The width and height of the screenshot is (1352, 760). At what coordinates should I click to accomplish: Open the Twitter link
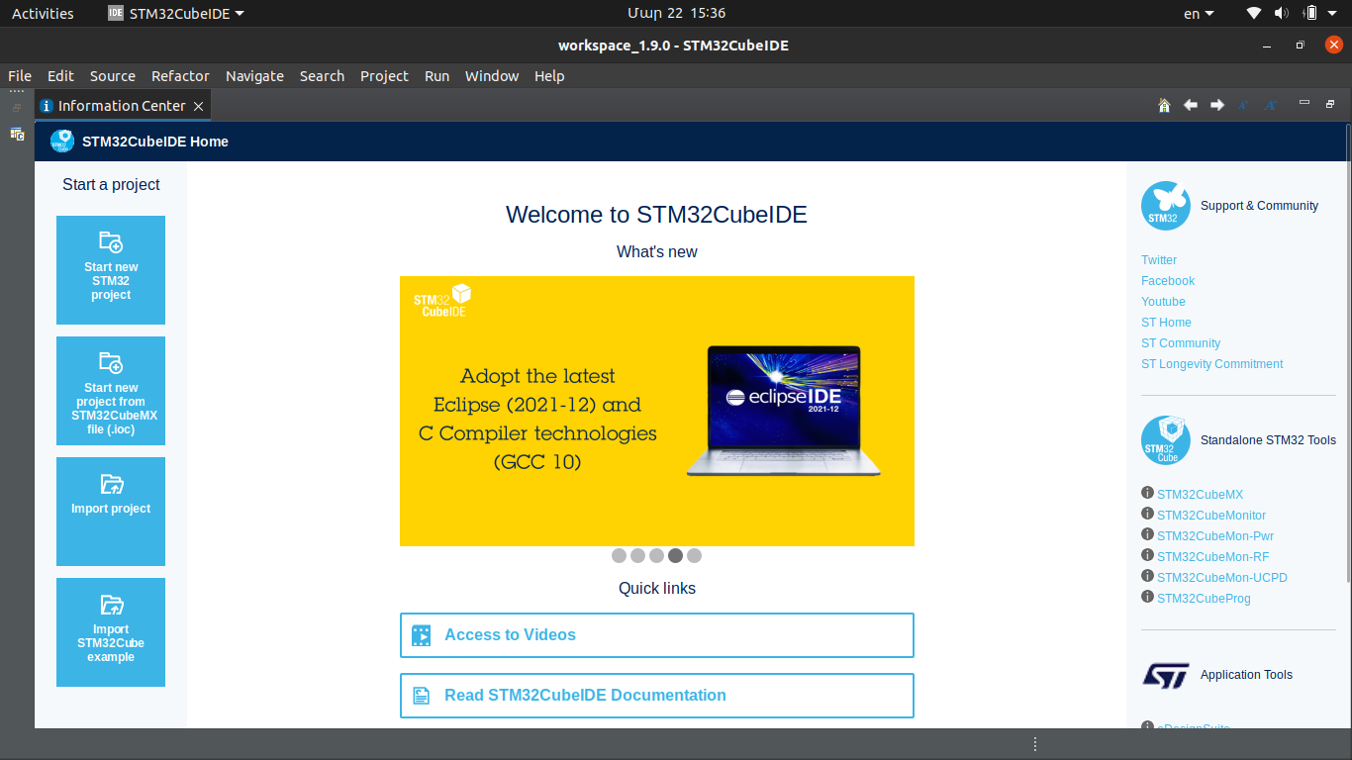pyautogui.click(x=1159, y=260)
